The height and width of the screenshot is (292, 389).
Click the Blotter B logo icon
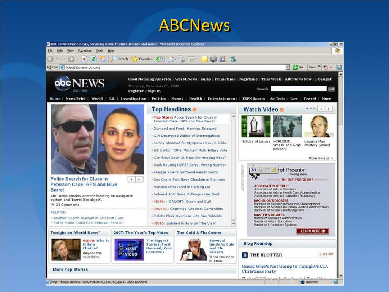[245, 255]
